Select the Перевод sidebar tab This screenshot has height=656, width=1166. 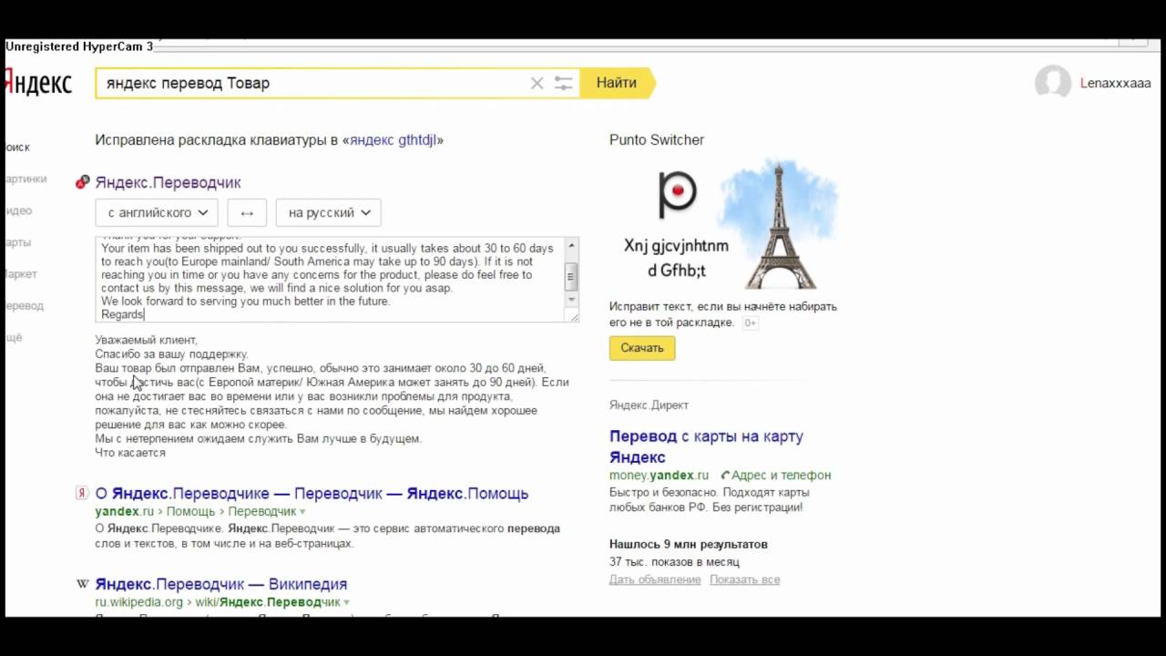(25, 306)
